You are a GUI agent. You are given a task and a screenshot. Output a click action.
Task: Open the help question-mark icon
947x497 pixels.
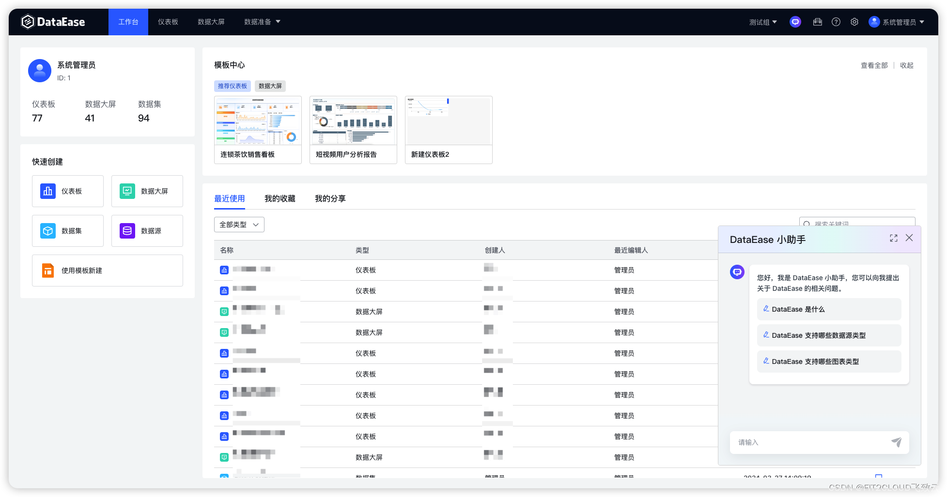836,22
